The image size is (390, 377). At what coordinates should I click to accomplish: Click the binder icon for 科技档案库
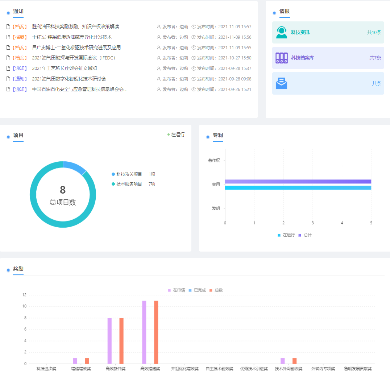pos(281,58)
